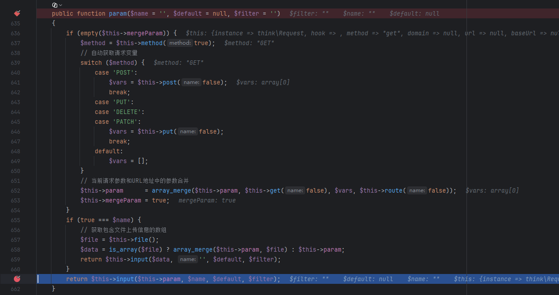Click the comment '自动获取请求变量'
Image resolution: width=559 pixels, height=295 pixels.
coord(109,53)
